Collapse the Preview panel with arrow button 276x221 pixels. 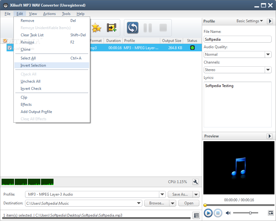270,136
